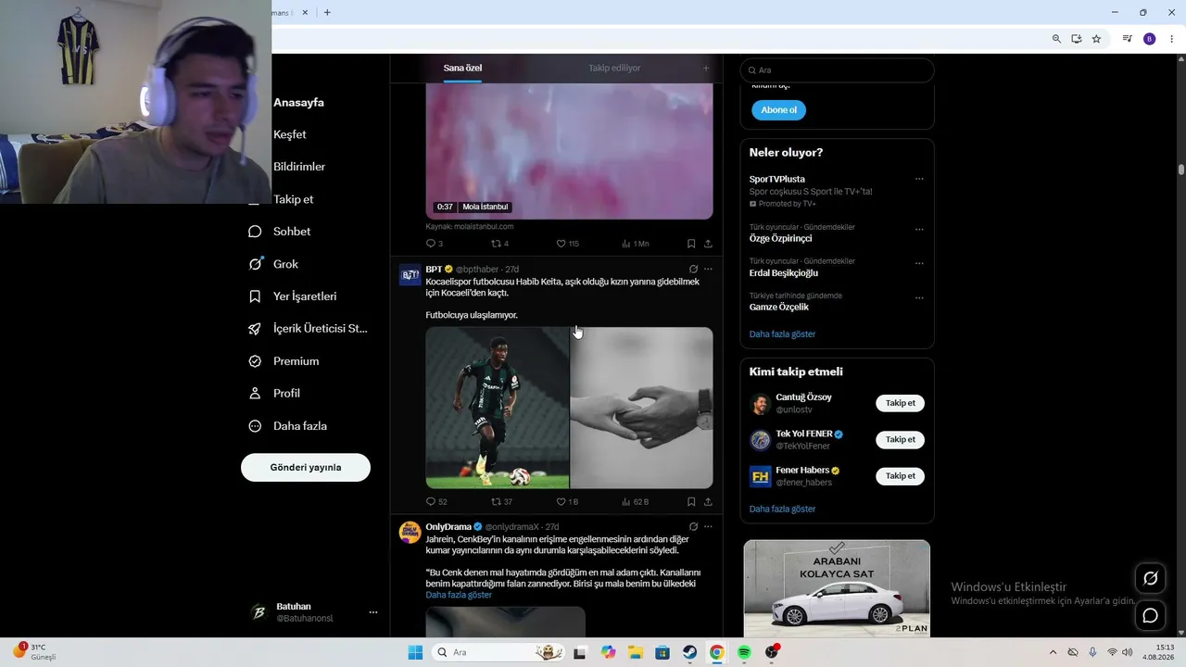This screenshot has height=667, width=1186.
Task: Bookmark the BPT Habib Keita post
Action: 691,502
